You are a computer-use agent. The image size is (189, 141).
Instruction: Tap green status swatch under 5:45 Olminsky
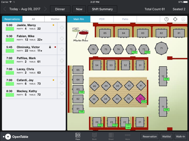tap(10, 51)
